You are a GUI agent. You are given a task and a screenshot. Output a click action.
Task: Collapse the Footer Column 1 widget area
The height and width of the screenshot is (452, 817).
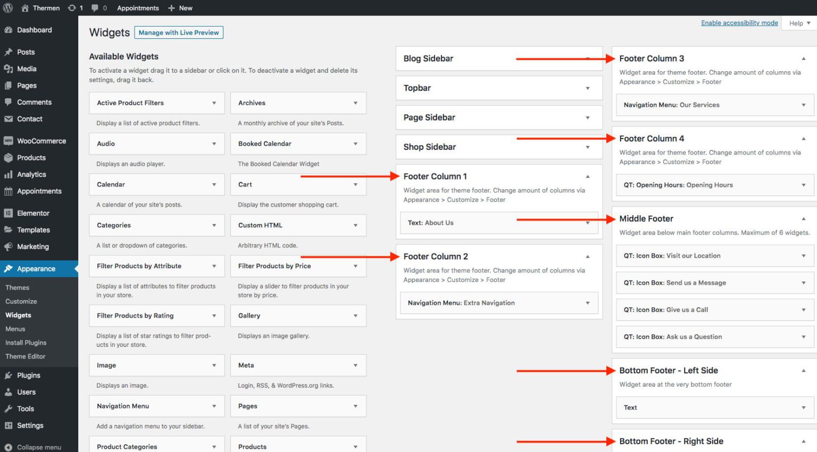tap(588, 176)
